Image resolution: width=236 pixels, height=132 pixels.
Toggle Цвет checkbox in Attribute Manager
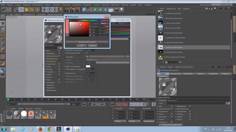(x=172, y=106)
